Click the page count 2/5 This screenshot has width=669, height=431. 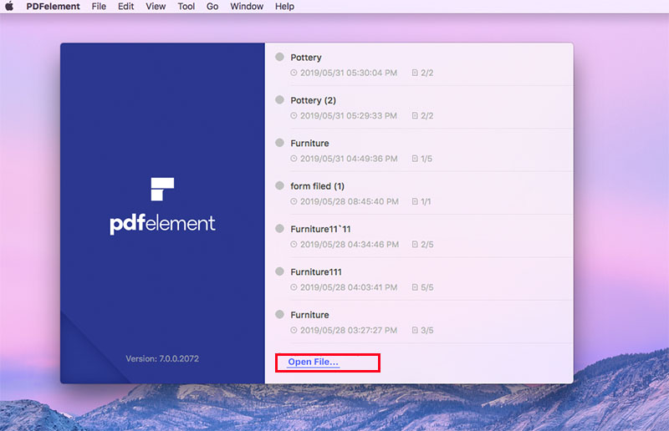coord(427,245)
